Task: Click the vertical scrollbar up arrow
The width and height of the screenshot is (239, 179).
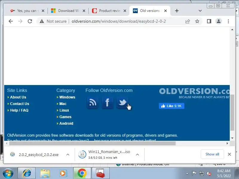Action: [232, 30]
